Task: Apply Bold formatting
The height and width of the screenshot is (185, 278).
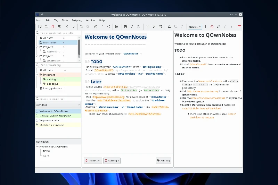Action: (125, 27)
